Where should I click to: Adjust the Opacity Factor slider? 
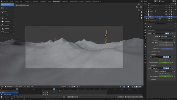pos(165,76)
